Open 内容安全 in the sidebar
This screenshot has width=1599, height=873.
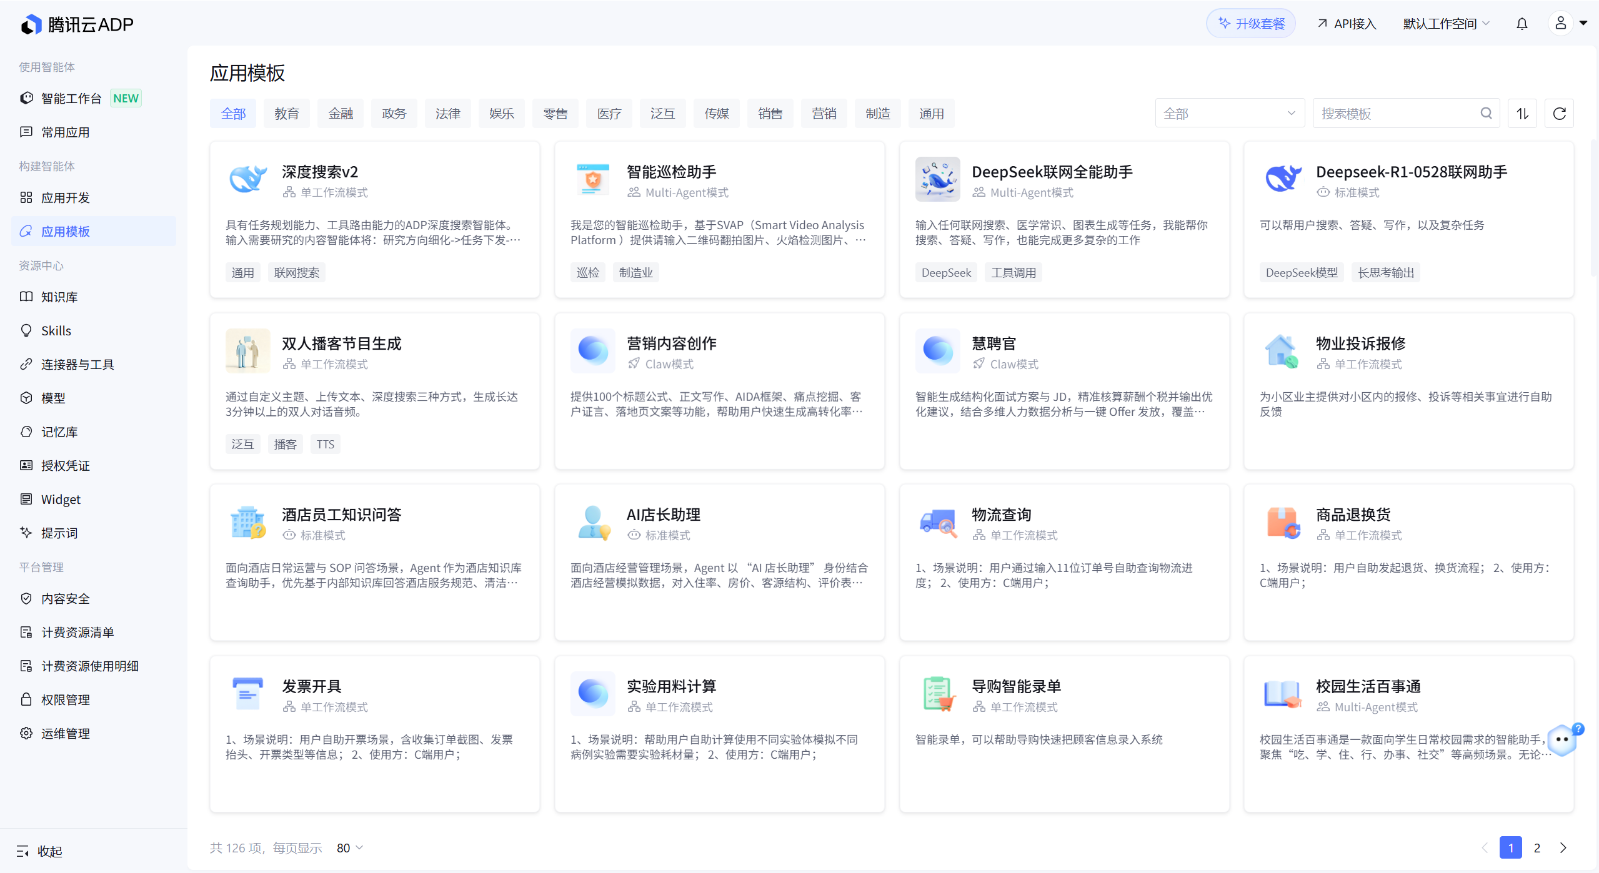[94, 598]
